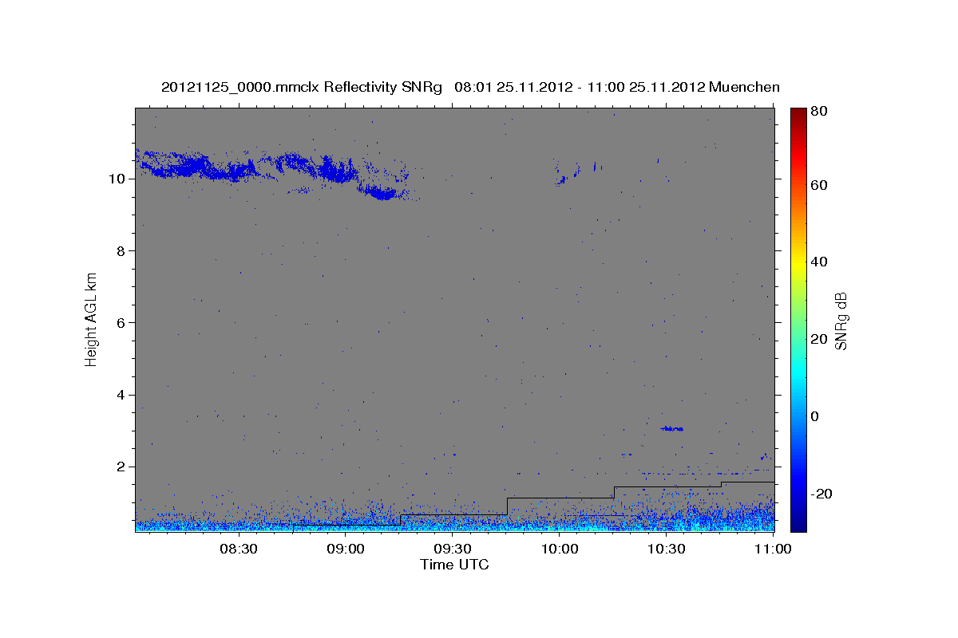Screen dimensions: 958x638
Task: Click the '10:30' time tick label
Action: (667, 549)
